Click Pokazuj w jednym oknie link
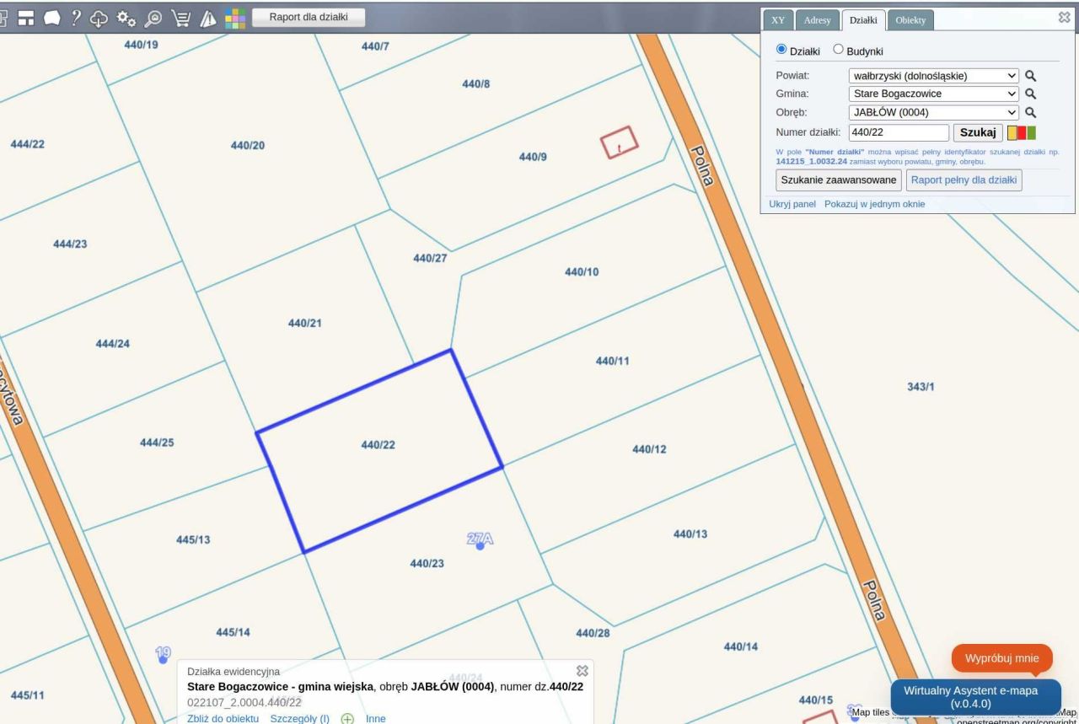Image resolution: width=1079 pixels, height=724 pixels. (874, 204)
